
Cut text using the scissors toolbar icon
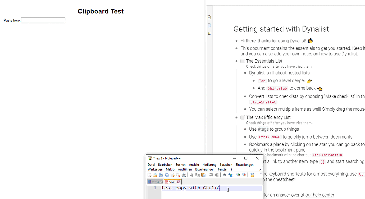point(192,175)
